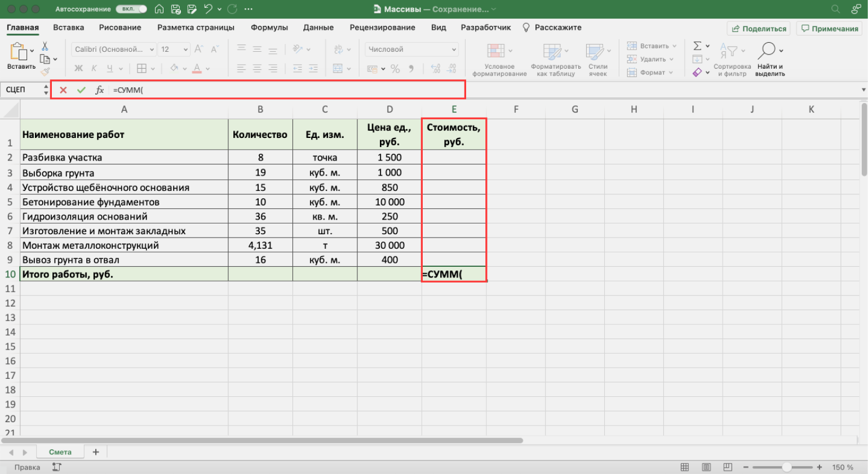868x474 pixels.
Task: Confirm formula with green checkmark
Action: tap(81, 90)
